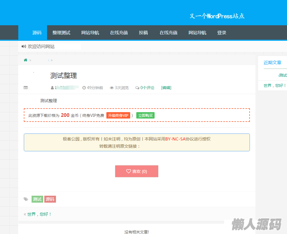Open the first 网站导航 menu item

90,33
